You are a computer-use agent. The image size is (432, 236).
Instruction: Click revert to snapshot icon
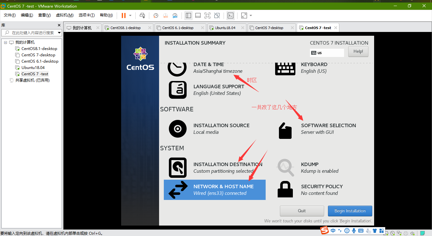[165, 16]
